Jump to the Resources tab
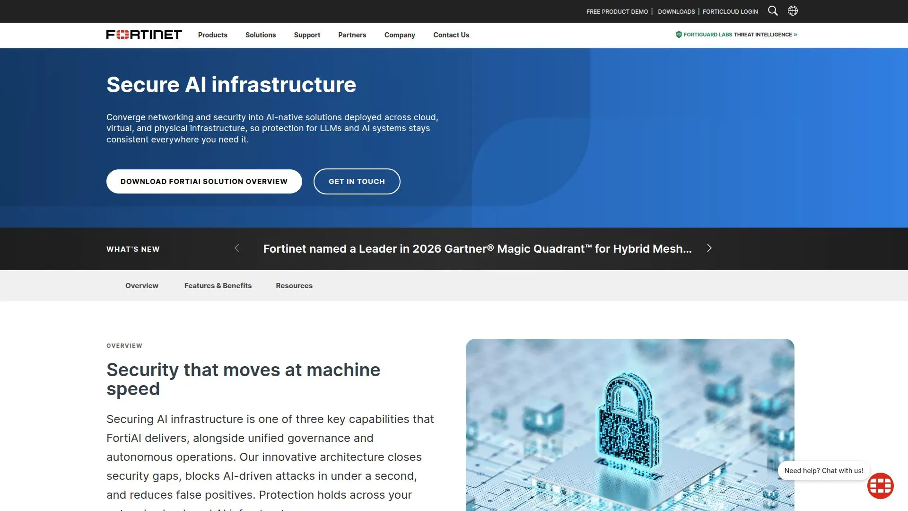 294,286
